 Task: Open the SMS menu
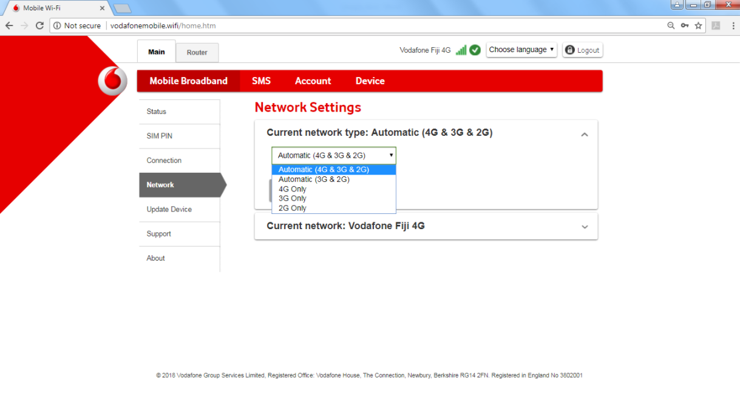262,81
